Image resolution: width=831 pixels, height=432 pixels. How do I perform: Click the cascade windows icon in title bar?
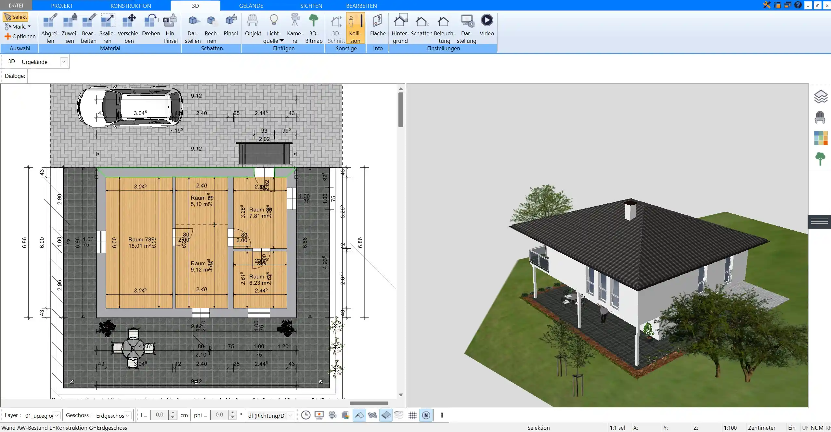787,5
